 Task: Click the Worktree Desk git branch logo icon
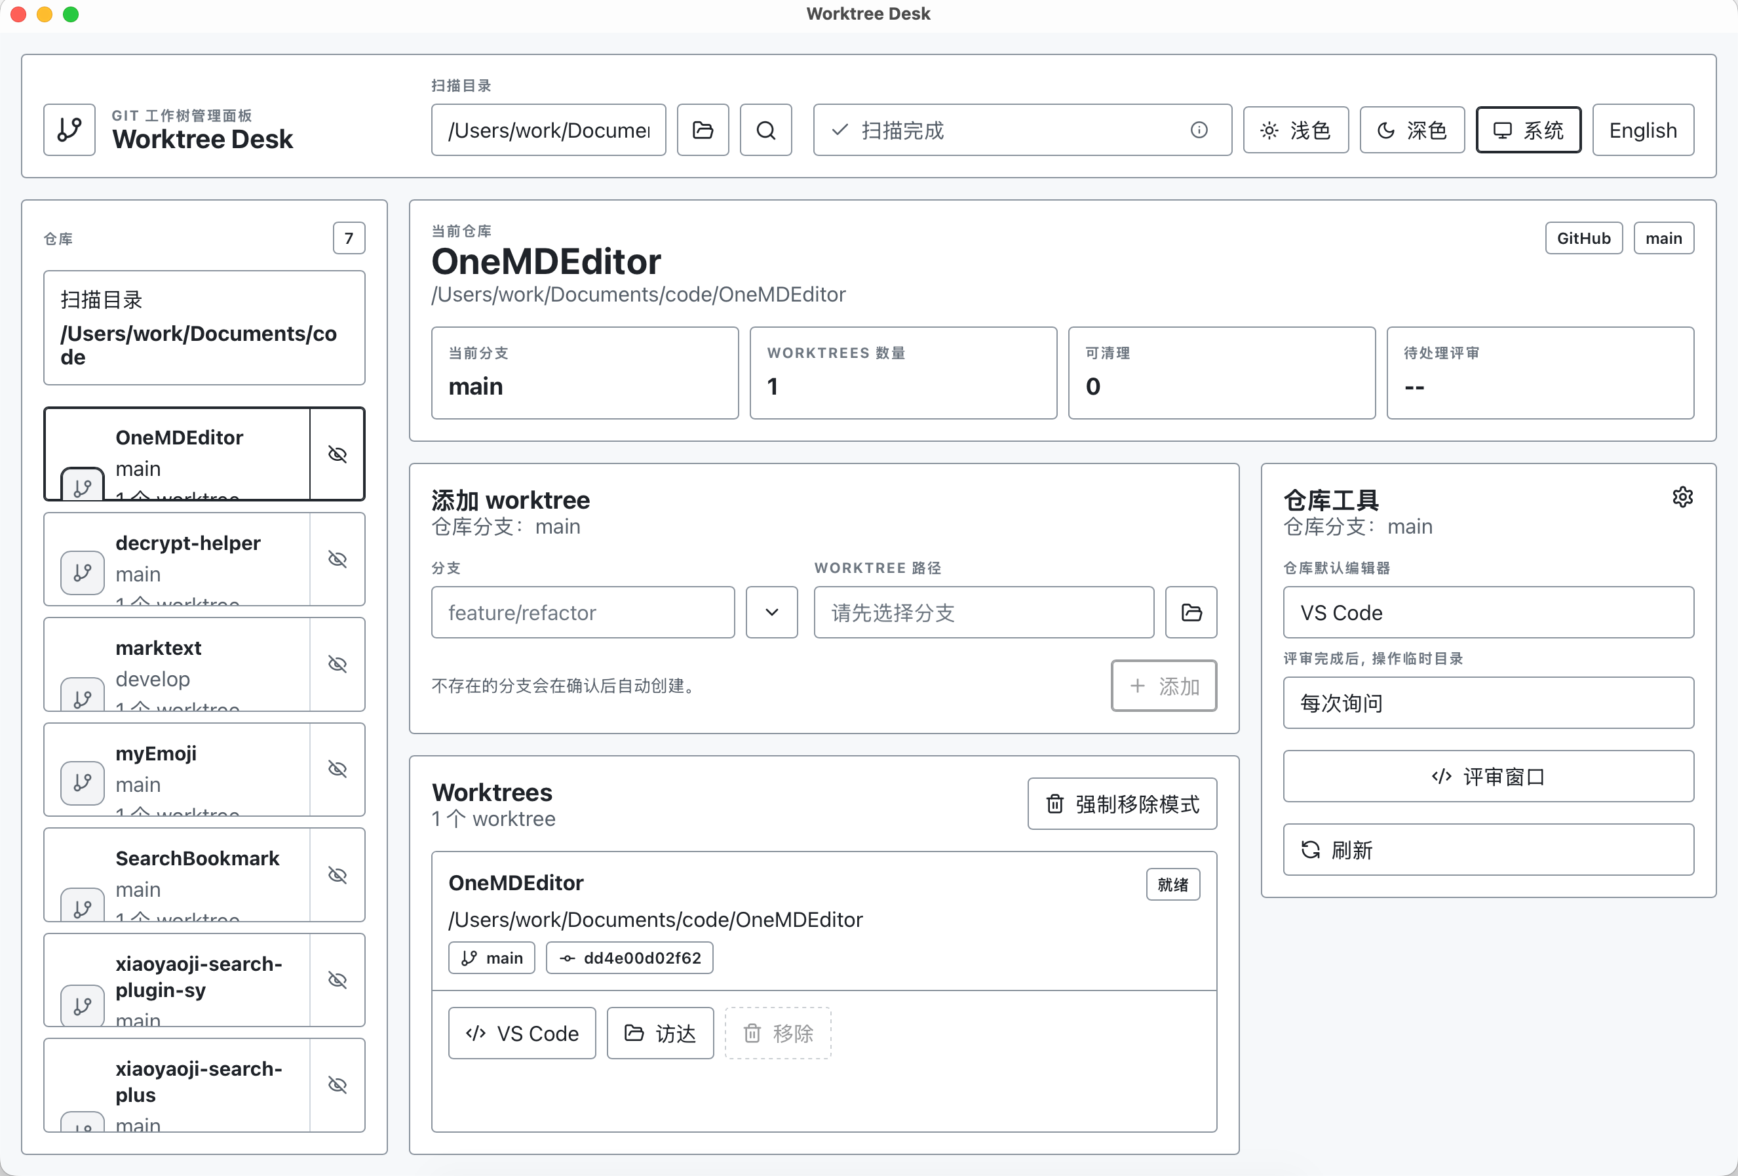click(x=69, y=129)
